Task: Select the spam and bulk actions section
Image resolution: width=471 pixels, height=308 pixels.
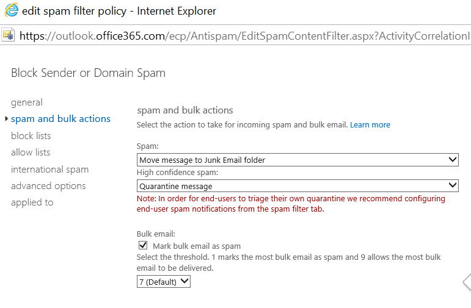Action: pos(60,119)
